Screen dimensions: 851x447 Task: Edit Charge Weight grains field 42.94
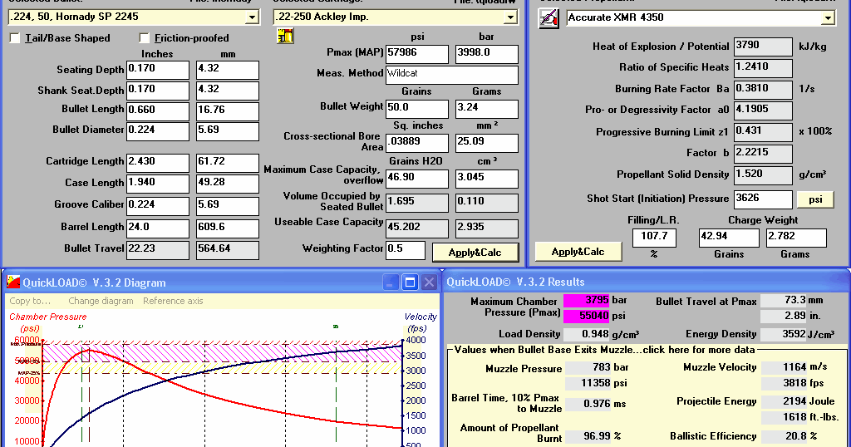click(x=729, y=238)
